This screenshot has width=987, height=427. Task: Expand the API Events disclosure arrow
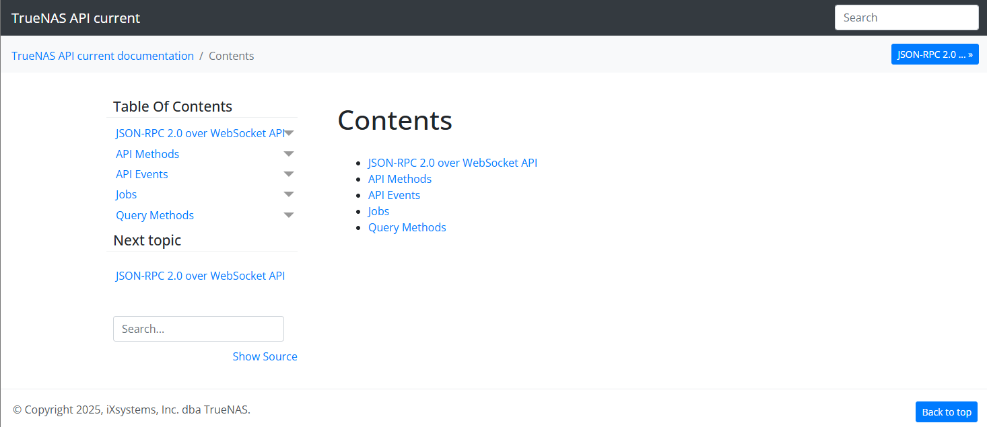point(289,173)
